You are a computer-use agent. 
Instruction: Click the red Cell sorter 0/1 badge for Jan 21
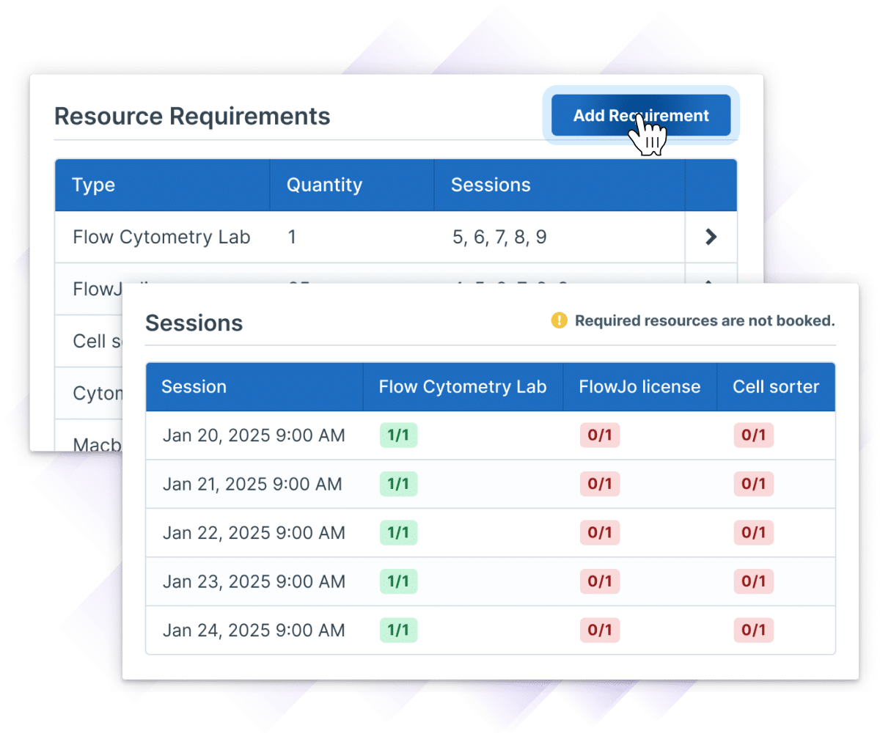pyautogui.click(x=753, y=484)
